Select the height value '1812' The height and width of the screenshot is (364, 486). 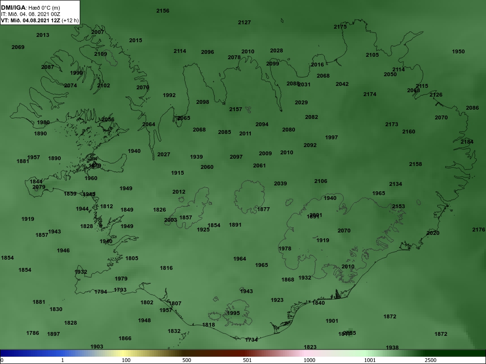pos(106,206)
